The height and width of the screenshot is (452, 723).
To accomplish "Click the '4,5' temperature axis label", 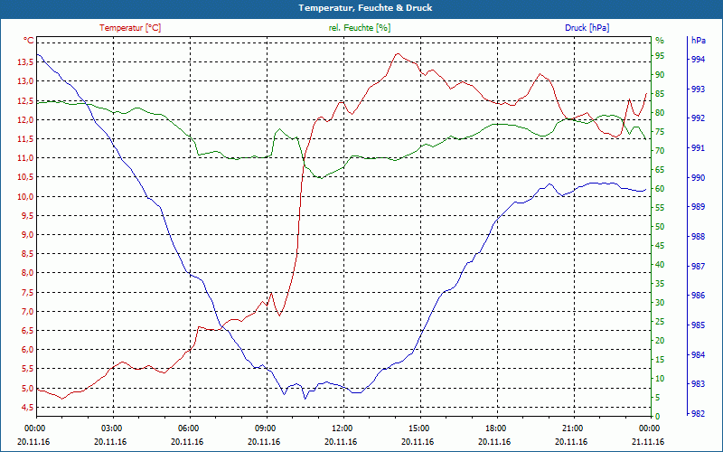I will click(x=27, y=408).
